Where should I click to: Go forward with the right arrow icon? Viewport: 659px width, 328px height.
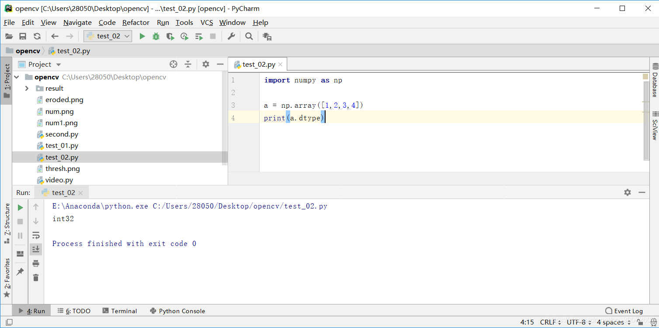pyautogui.click(x=69, y=36)
